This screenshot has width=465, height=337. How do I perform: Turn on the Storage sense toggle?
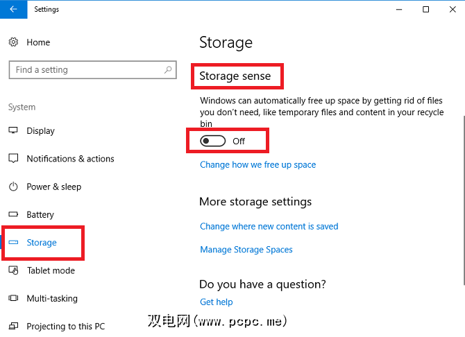point(213,141)
